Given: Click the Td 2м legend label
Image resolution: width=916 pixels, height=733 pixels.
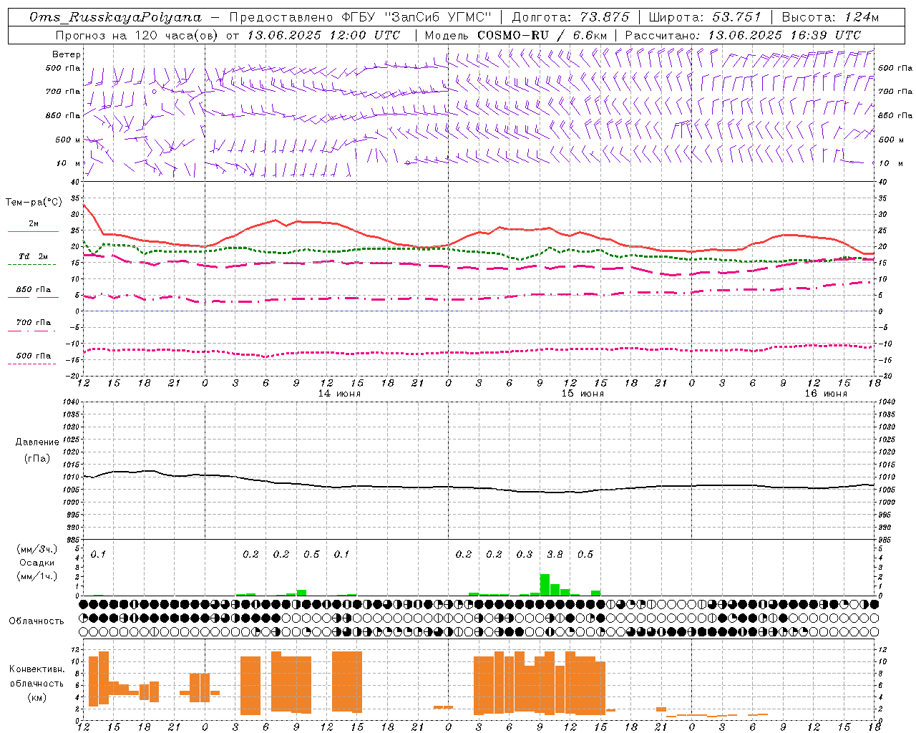Looking at the screenshot, I should (x=34, y=256).
